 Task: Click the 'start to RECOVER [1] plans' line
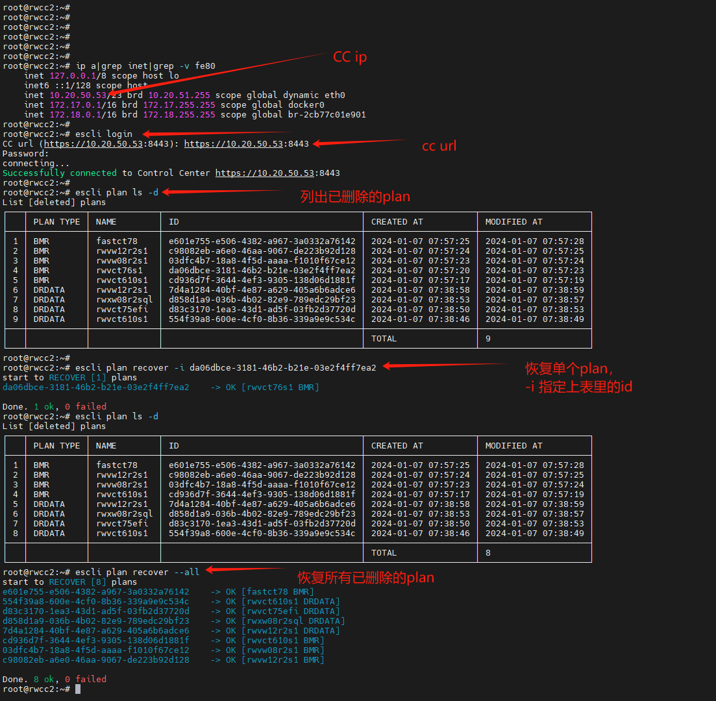70,378
